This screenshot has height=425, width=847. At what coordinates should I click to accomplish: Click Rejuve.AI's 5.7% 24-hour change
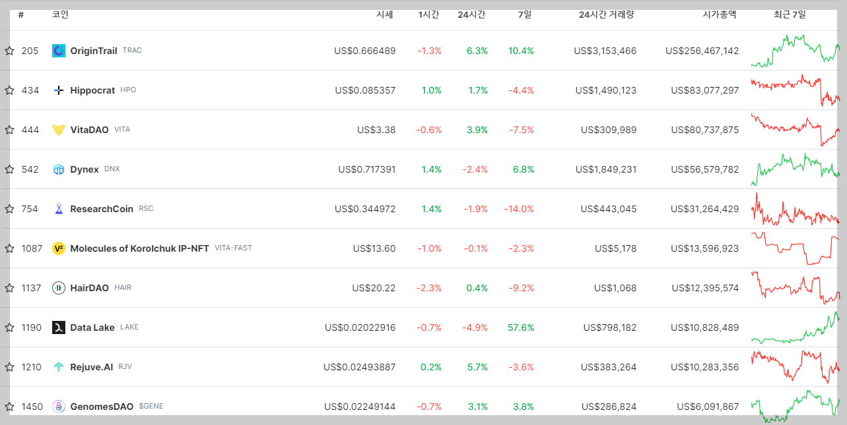(x=477, y=367)
